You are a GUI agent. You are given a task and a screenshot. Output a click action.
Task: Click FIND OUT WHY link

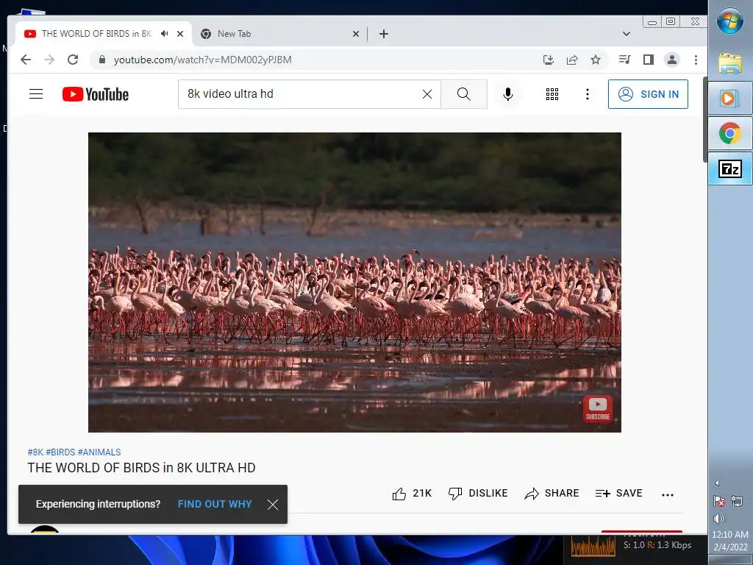(215, 504)
